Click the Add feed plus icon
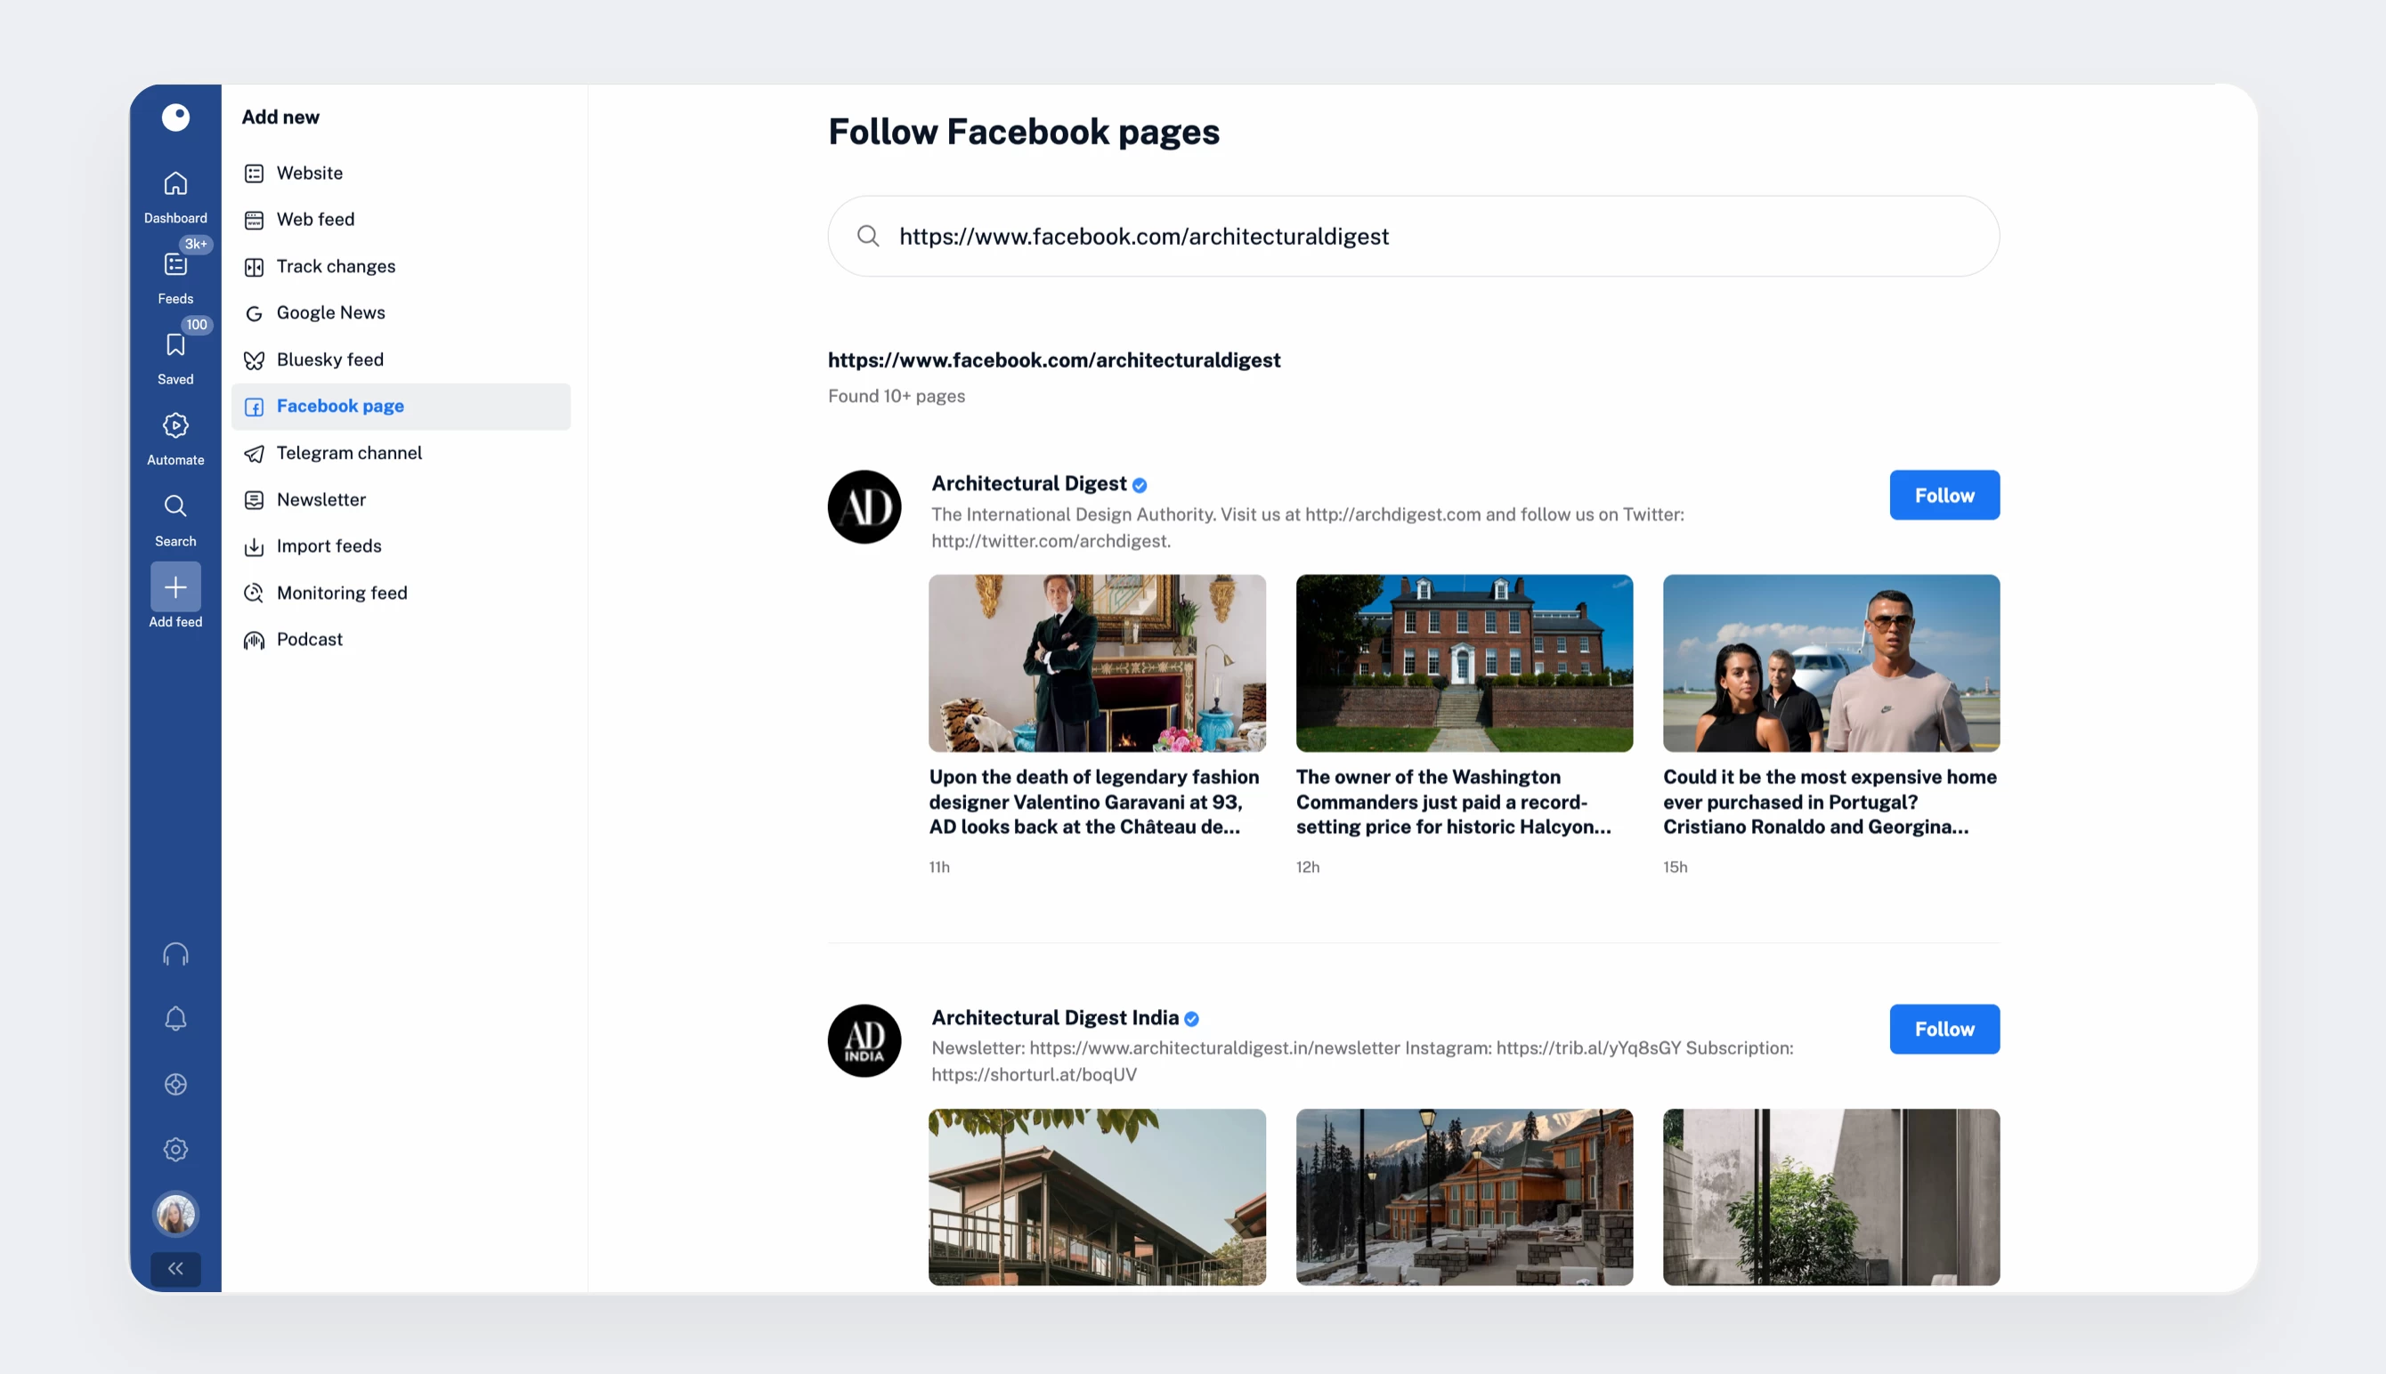Image resolution: width=2386 pixels, height=1374 pixels. coord(175,588)
